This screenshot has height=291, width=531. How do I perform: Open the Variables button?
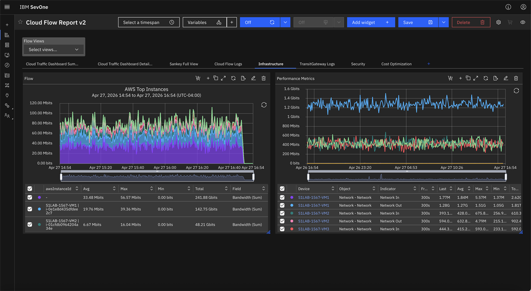pyautogui.click(x=204, y=22)
